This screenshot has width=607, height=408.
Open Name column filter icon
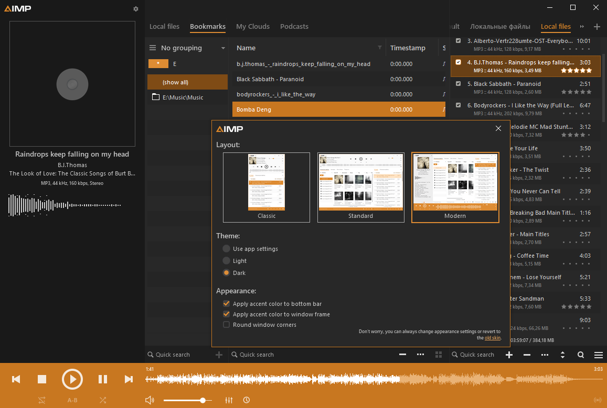pyautogui.click(x=379, y=48)
